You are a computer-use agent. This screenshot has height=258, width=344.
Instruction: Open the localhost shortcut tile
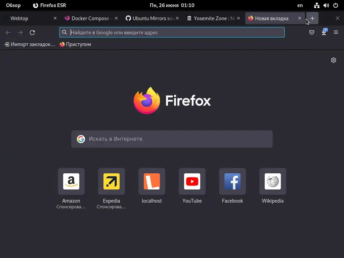(x=152, y=181)
